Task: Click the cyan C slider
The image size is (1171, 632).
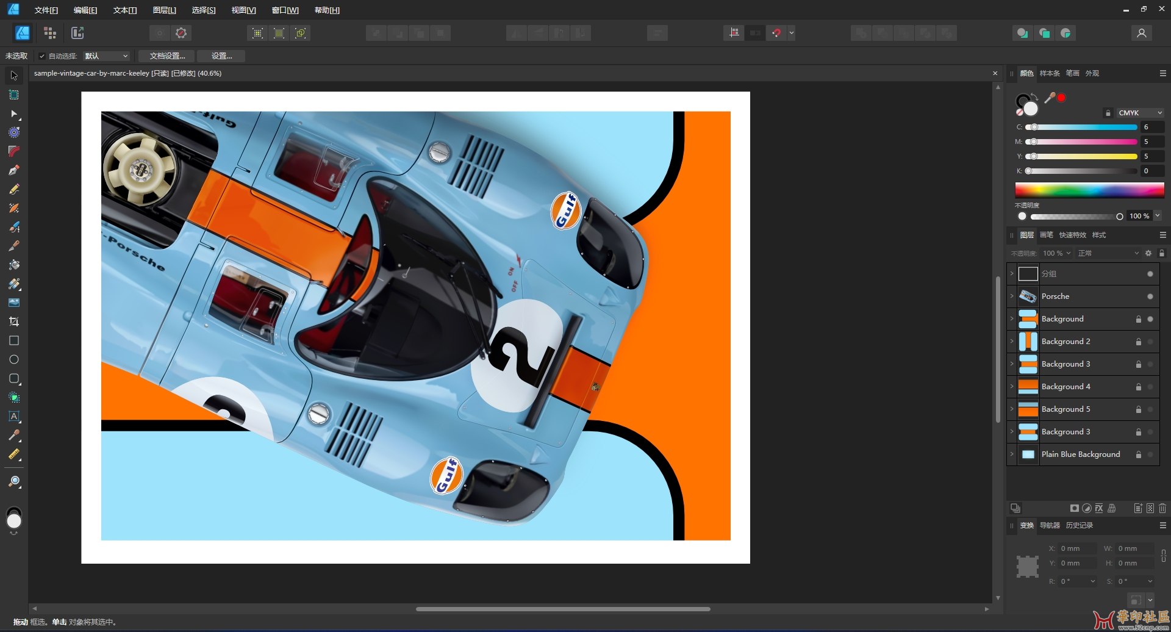Action: tap(1081, 127)
